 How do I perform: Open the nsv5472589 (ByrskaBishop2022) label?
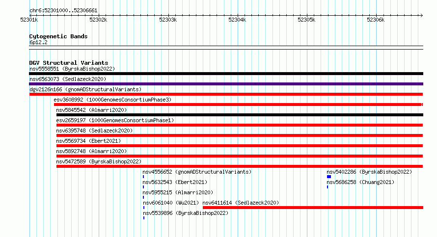tap(99, 161)
